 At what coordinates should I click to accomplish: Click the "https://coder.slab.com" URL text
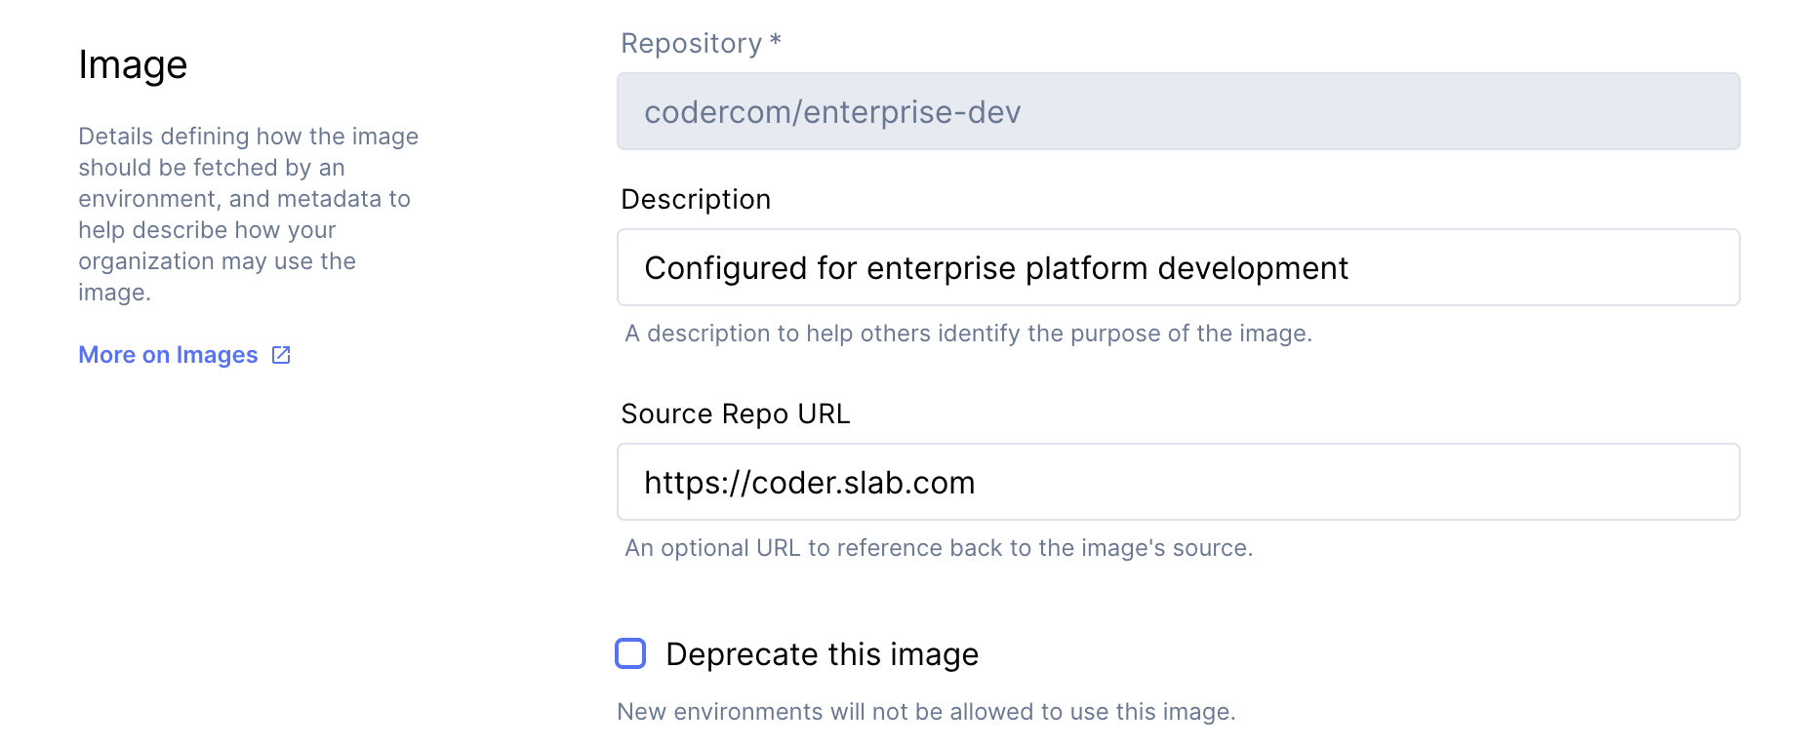(809, 483)
